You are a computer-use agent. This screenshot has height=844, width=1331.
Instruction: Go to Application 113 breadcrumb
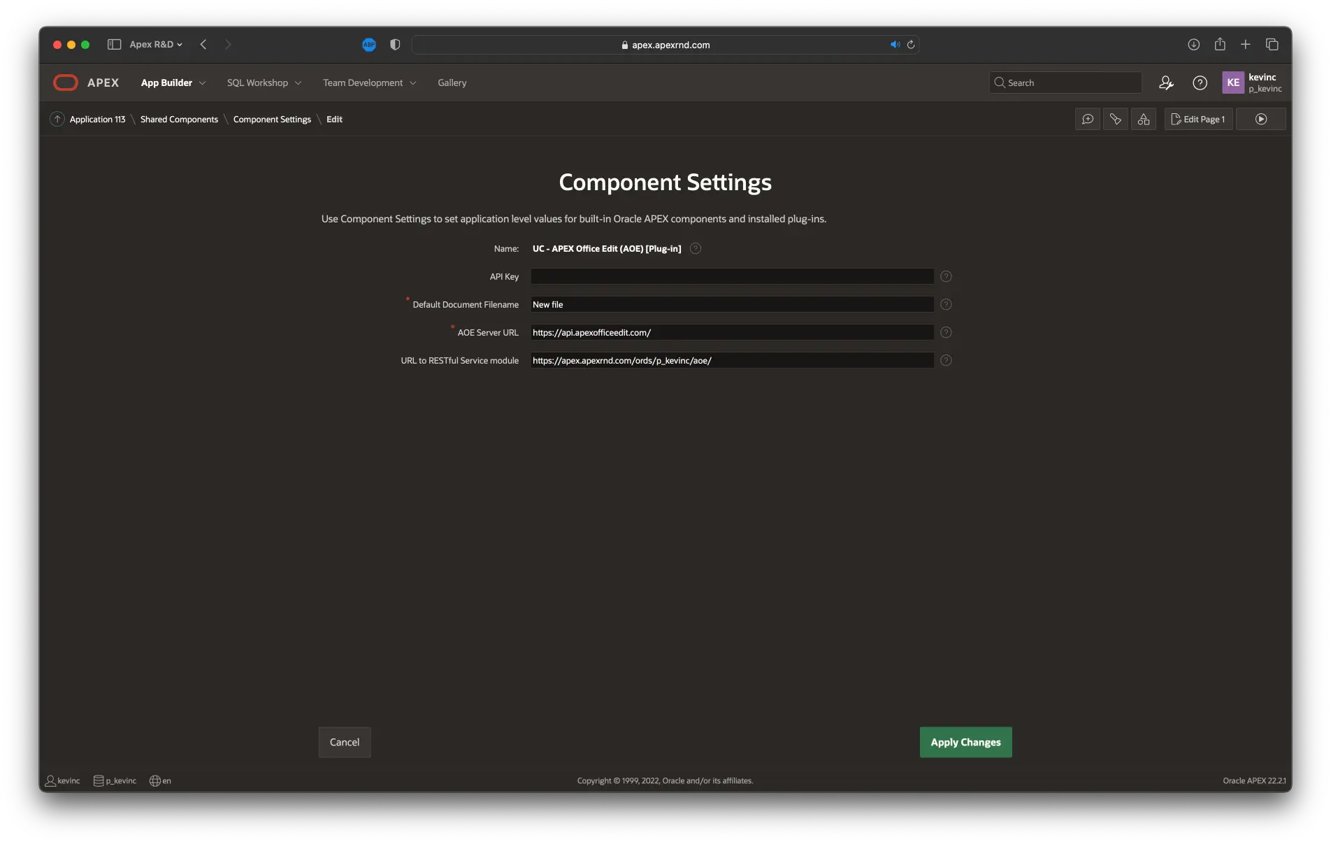(97, 120)
